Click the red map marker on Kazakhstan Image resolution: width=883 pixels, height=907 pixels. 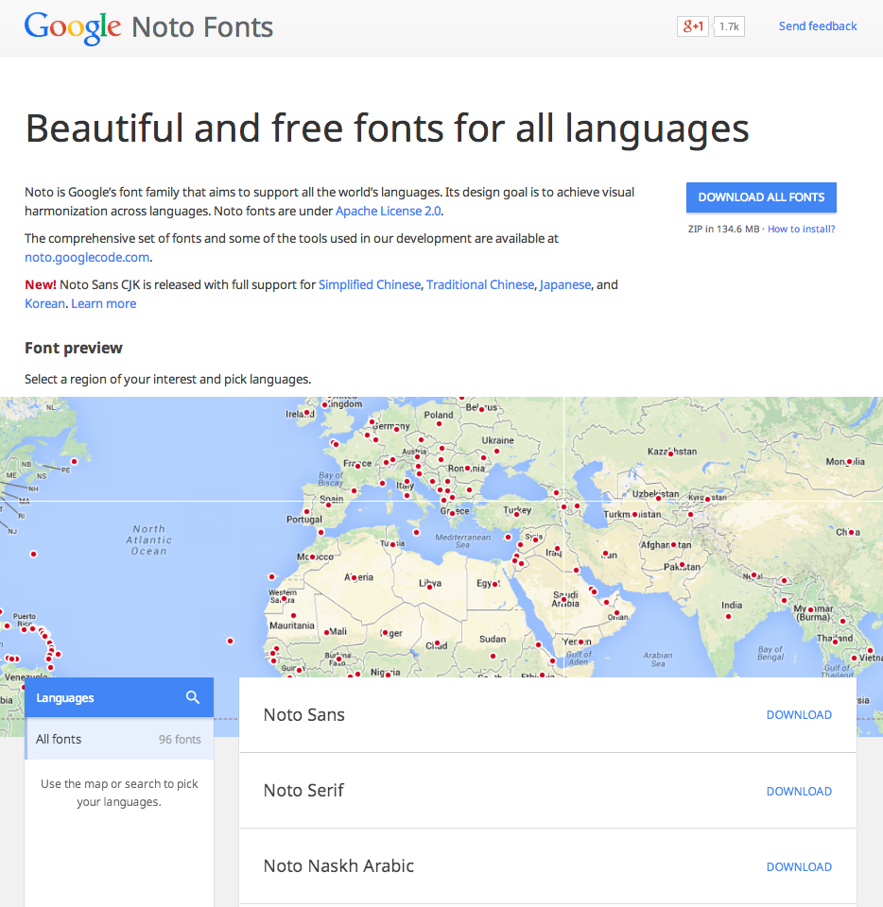[x=670, y=453]
